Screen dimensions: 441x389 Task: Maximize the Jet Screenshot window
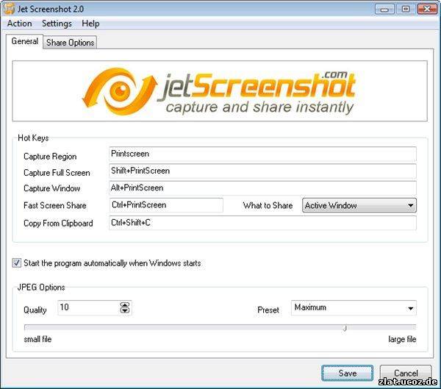point(405,9)
